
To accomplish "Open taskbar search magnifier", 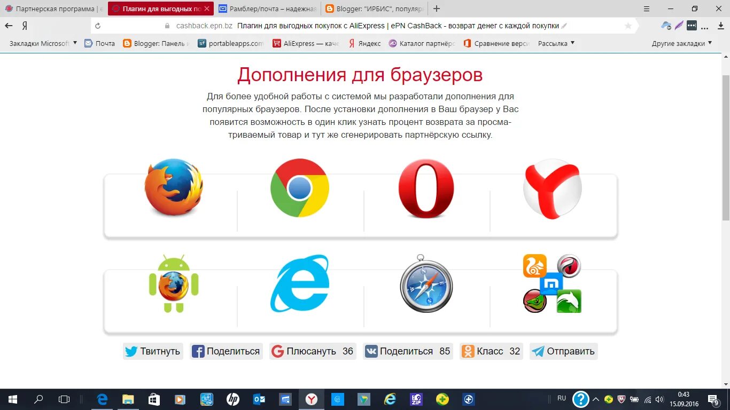I will [38, 399].
